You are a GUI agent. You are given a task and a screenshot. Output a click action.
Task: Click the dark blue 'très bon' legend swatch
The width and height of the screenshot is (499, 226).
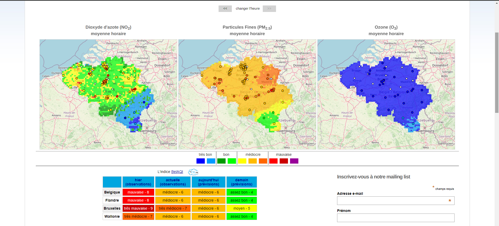click(201, 161)
